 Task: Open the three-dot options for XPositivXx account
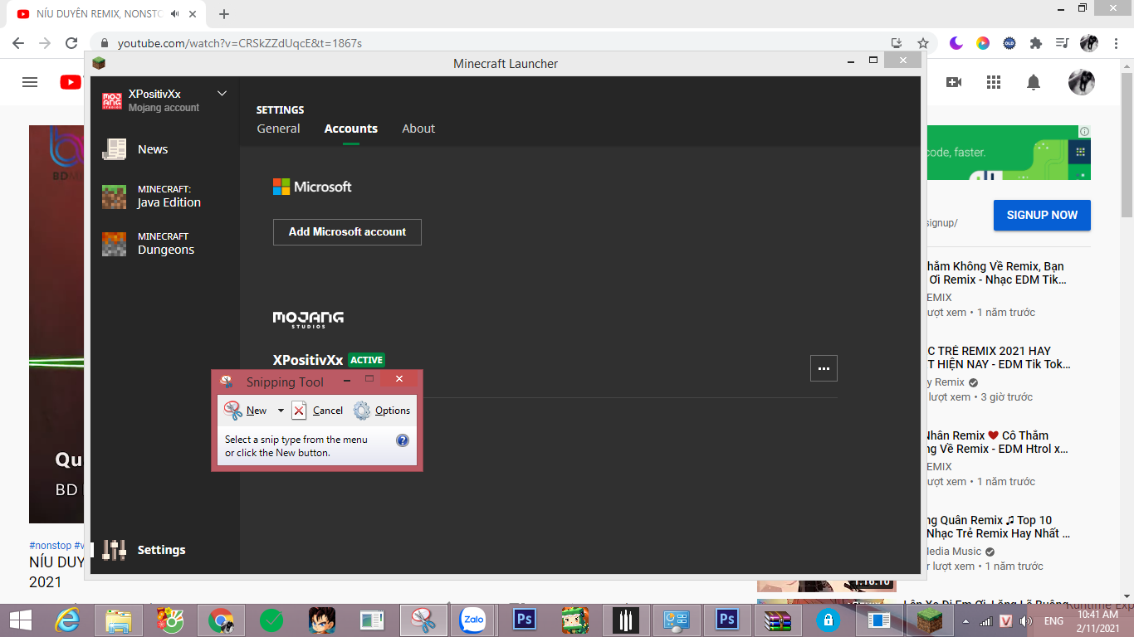coord(824,368)
